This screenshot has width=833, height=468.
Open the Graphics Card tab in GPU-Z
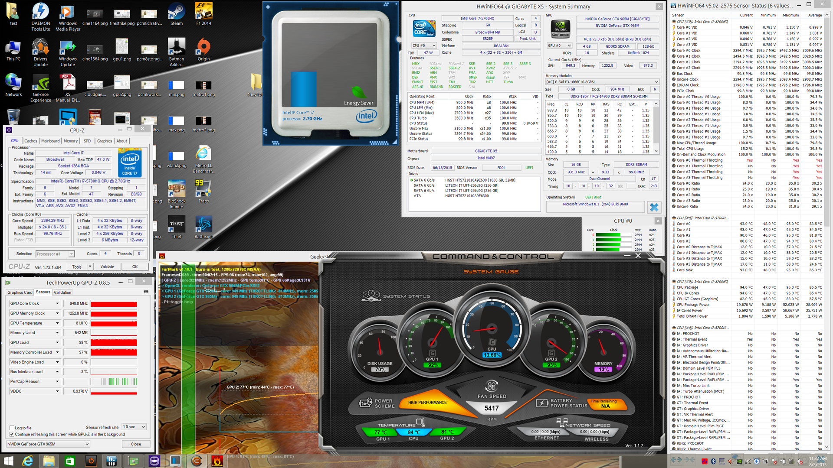click(x=20, y=292)
